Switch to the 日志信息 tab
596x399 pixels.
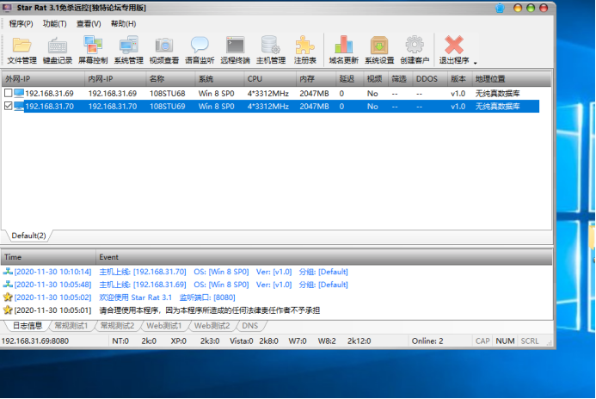click(28, 326)
